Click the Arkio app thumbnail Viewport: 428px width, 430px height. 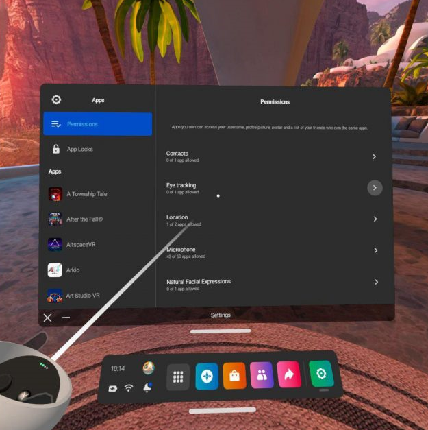click(x=55, y=270)
